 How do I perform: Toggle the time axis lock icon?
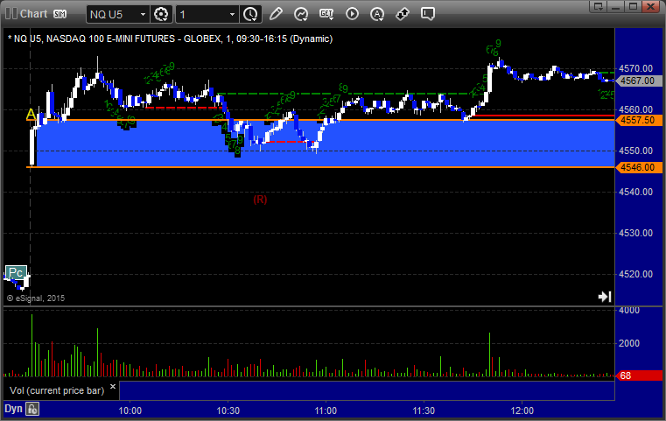click(32, 409)
